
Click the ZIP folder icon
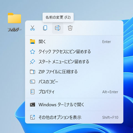(x=32, y=72)
